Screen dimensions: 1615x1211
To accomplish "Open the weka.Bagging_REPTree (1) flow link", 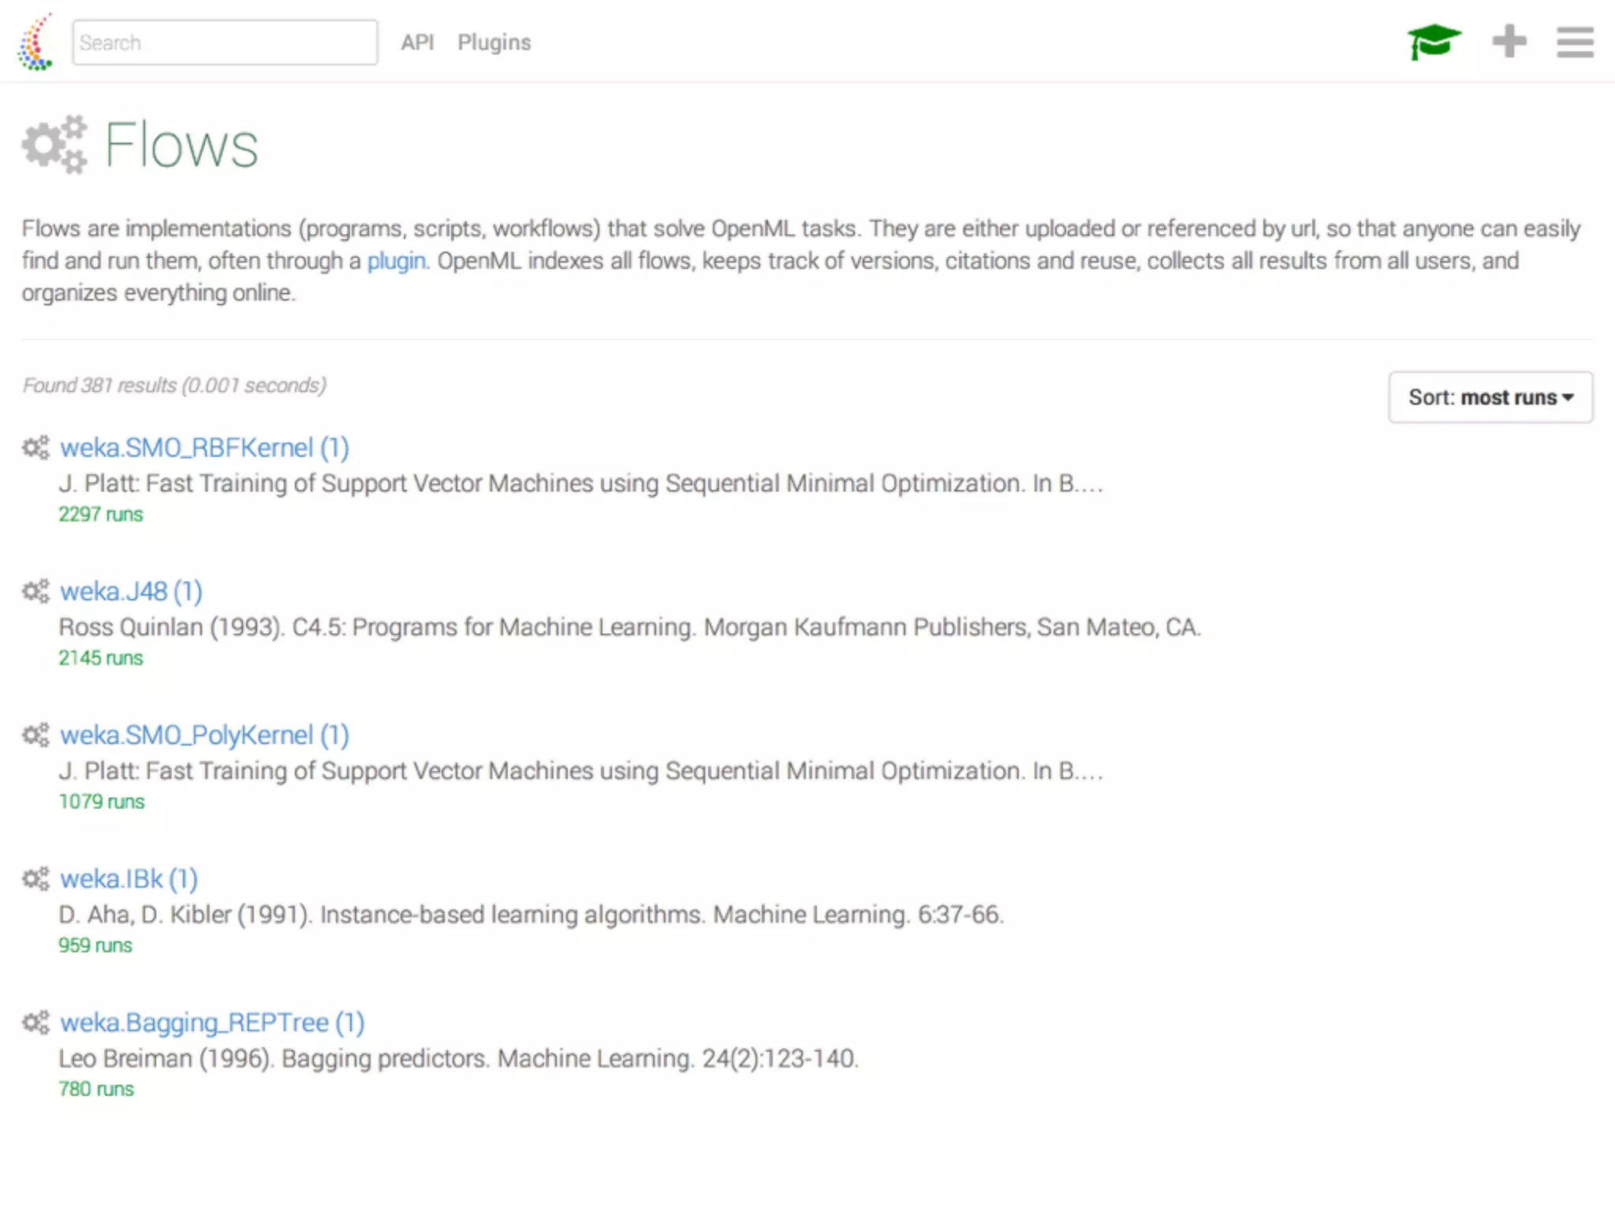I will [x=212, y=1023].
